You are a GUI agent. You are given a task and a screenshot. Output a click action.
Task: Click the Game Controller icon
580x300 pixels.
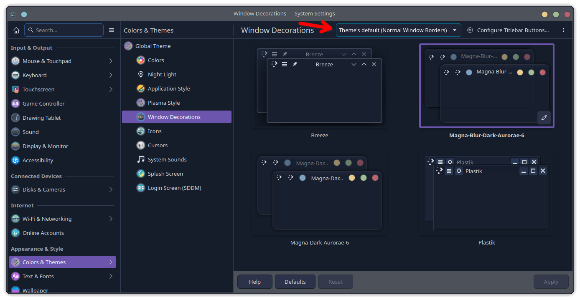15,103
